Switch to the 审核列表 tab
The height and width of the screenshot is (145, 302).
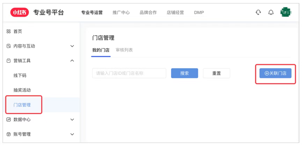click(x=124, y=50)
